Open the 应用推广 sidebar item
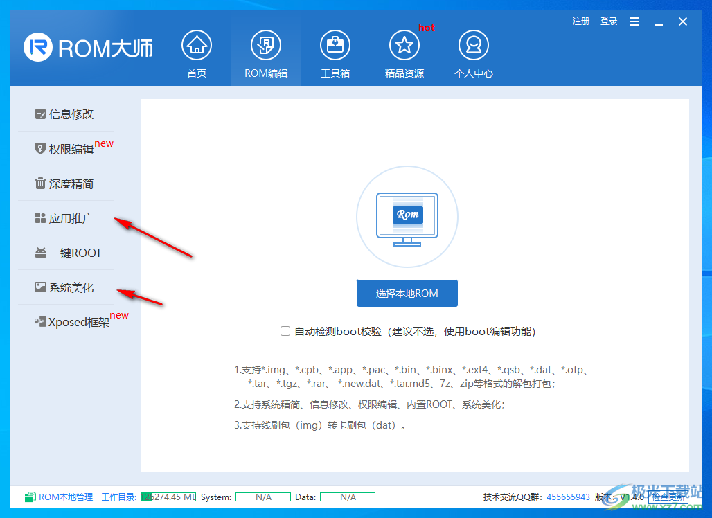This screenshot has width=712, height=518. [x=66, y=218]
